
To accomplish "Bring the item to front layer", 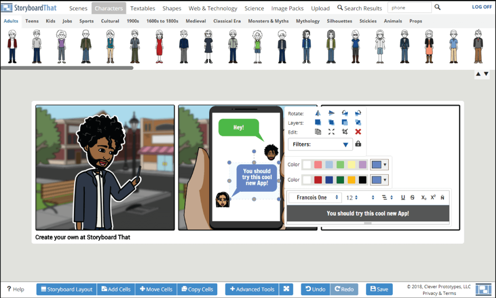I will [318, 123].
